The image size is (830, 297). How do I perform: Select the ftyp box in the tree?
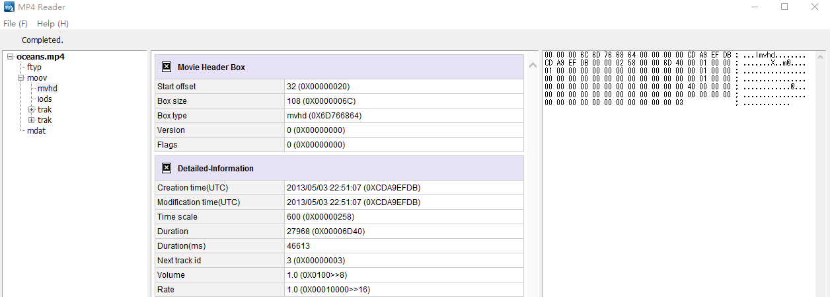34,67
